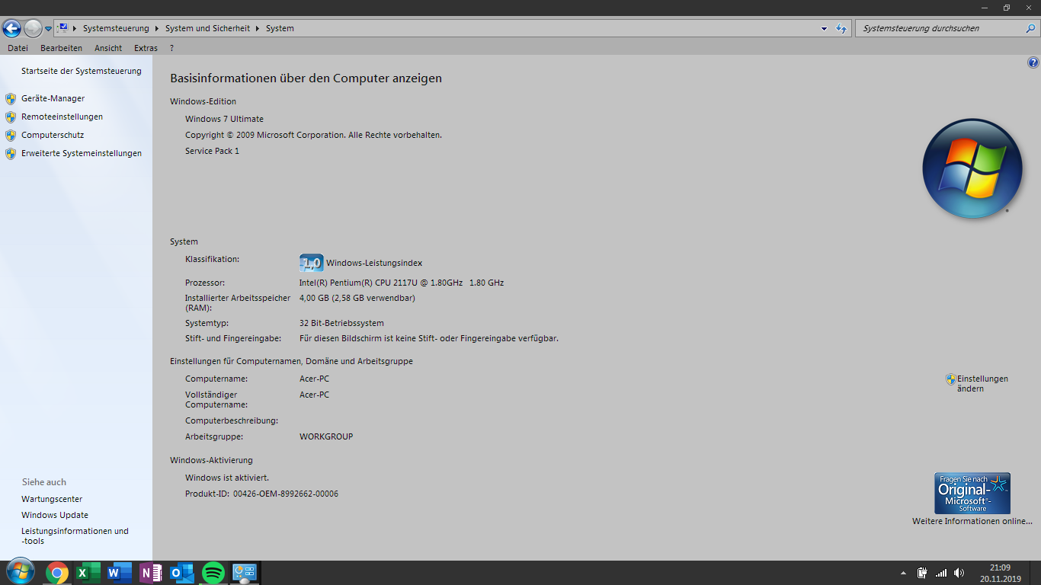Click Windows ist aktiviert text
The image size is (1041, 585).
pos(227,478)
